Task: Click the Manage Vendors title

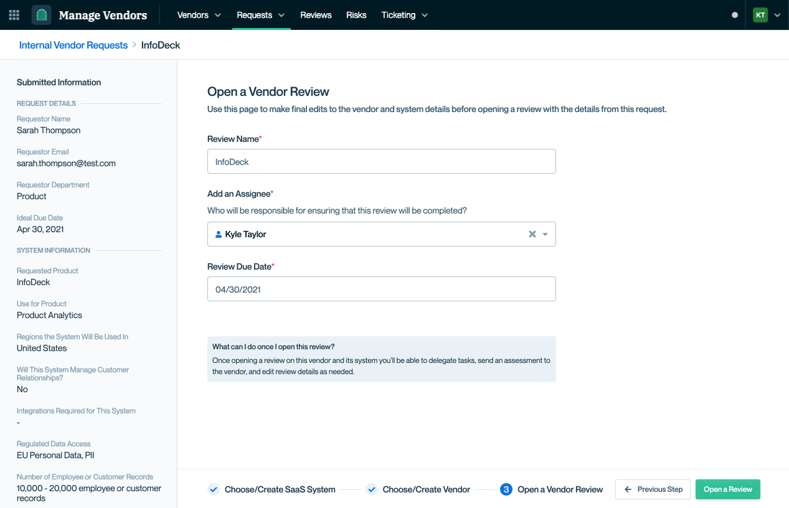Action: (x=103, y=15)
